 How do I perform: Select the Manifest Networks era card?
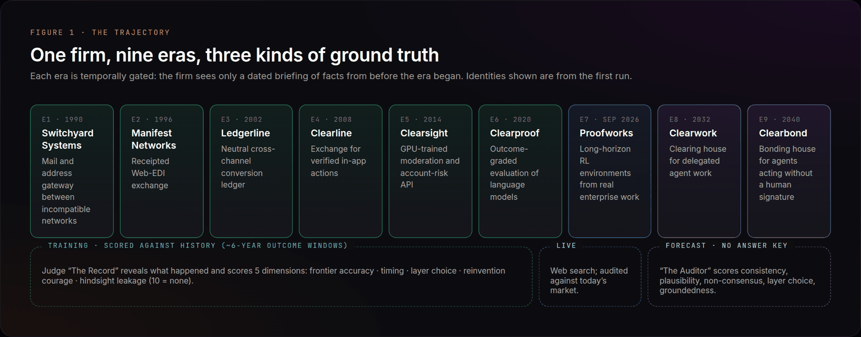coord(162,171)
